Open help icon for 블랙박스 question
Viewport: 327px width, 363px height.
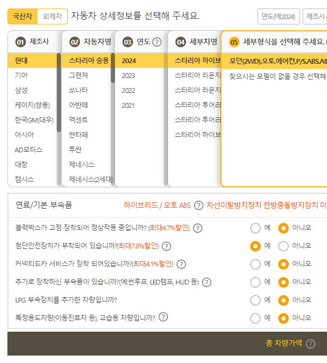[198, 228]
